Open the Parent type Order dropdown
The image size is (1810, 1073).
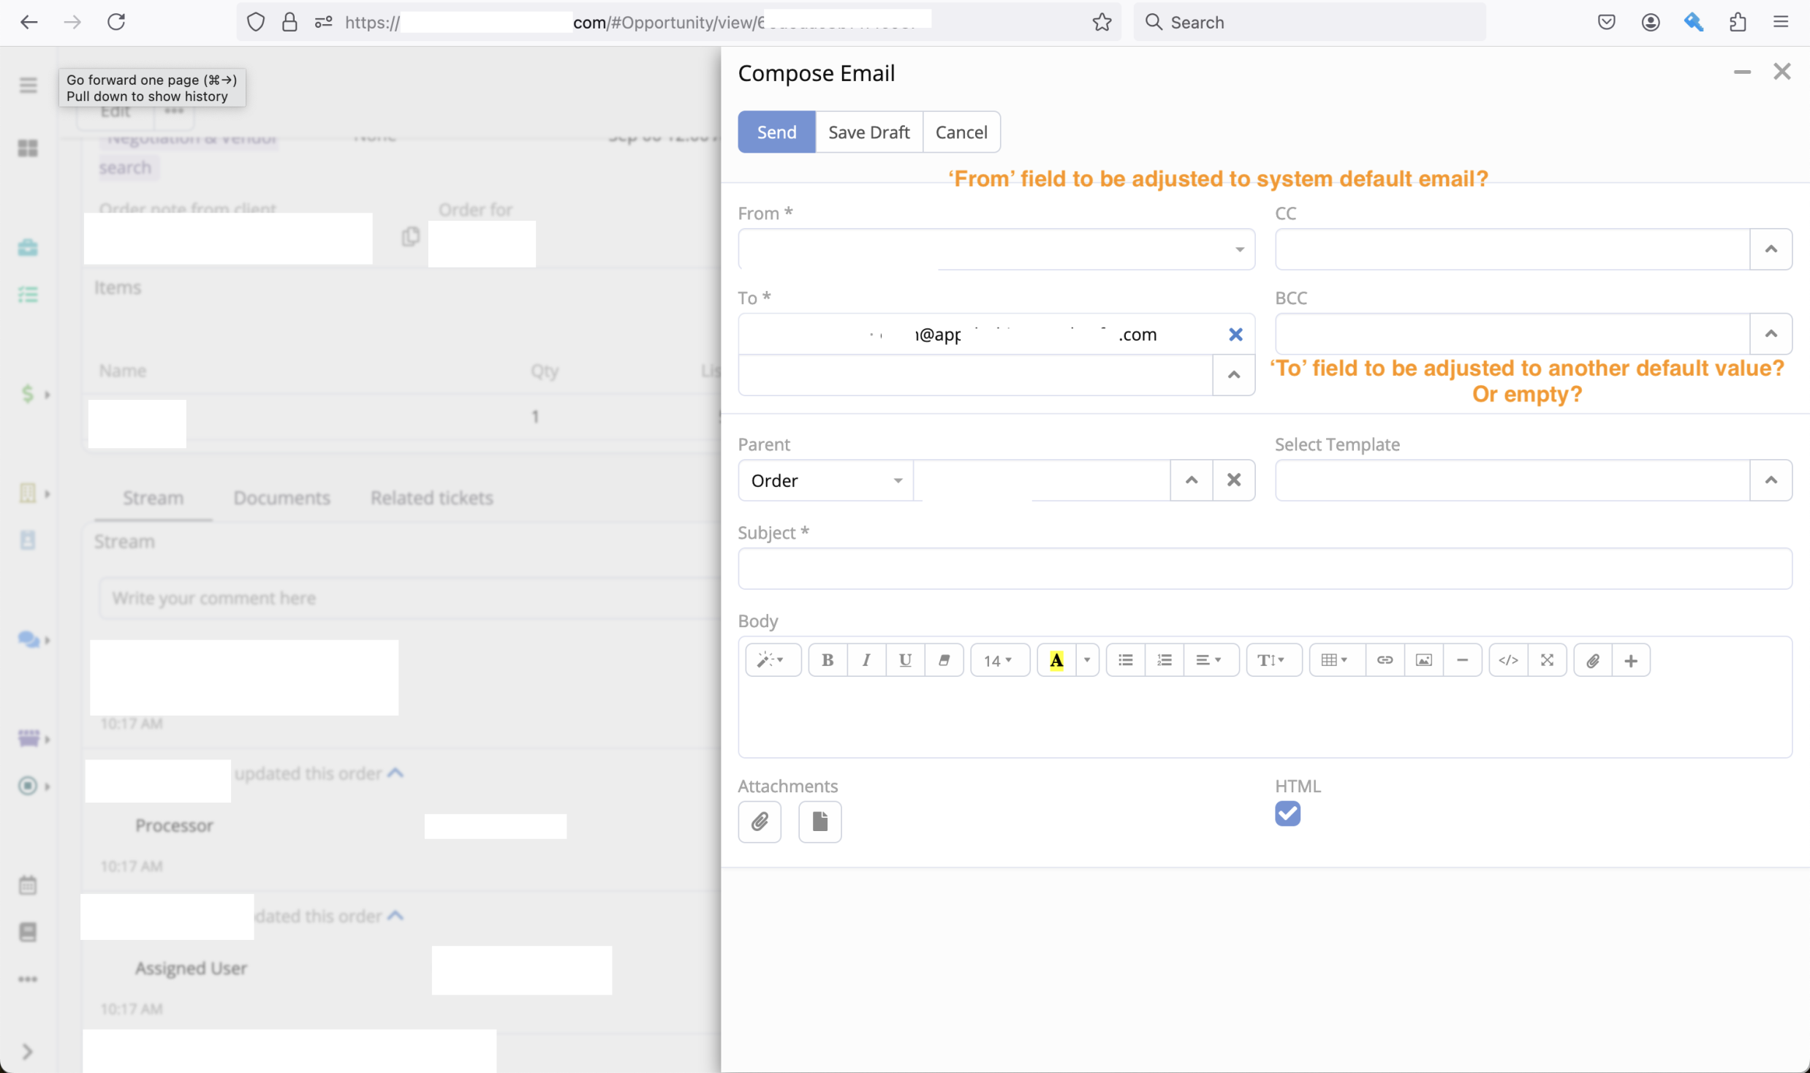coord(825,480)
